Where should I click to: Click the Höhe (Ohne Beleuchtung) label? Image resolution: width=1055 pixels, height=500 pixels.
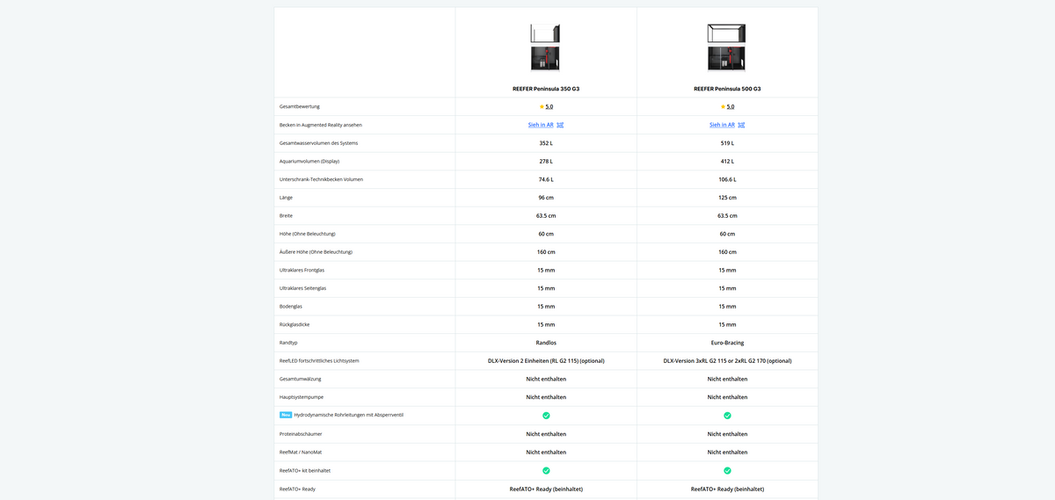tap(308, 234)
